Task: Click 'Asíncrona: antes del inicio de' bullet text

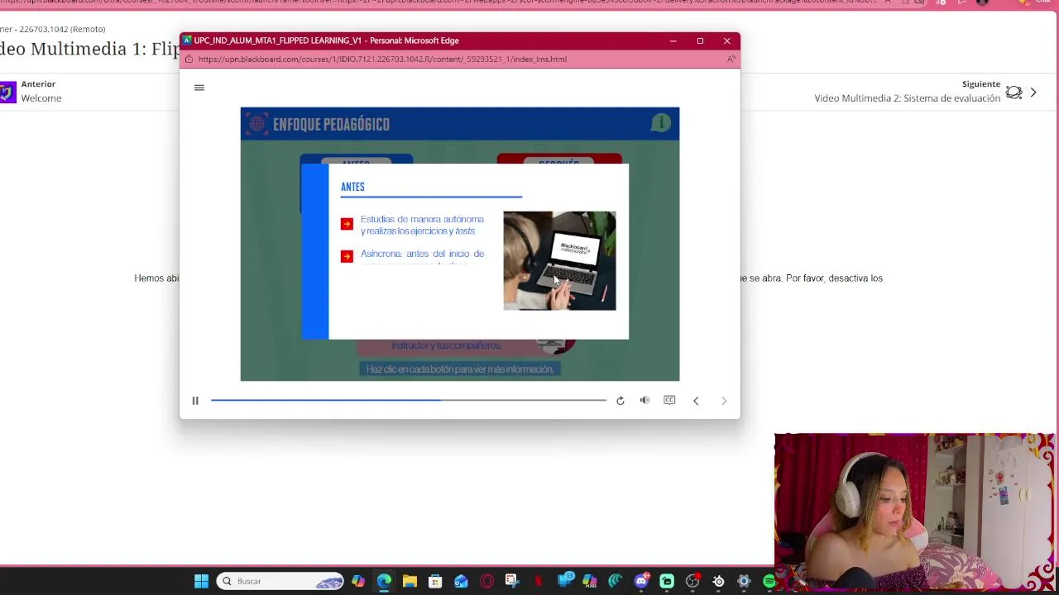Action: [422, 254]
